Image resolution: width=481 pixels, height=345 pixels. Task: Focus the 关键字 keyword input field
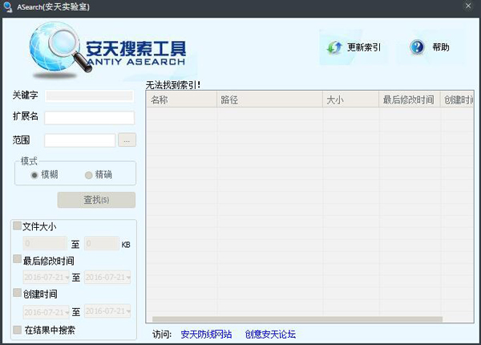click(89, 95)
